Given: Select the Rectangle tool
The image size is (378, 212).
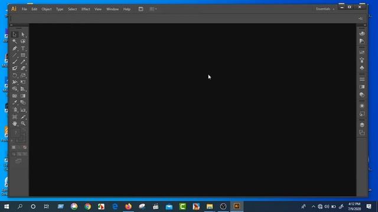Looking at the screenshot, I should pyautogui.click(x=23, y=55).
